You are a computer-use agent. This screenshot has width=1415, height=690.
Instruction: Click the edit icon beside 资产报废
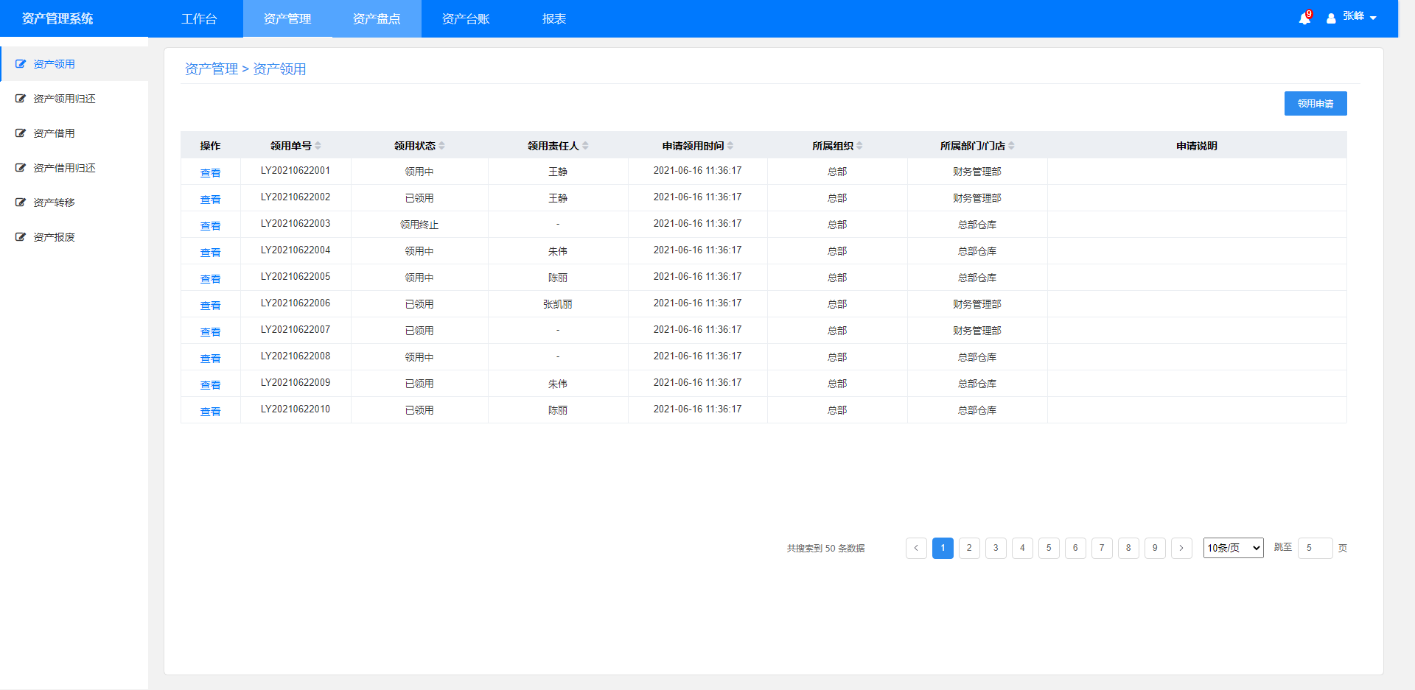pos(21,237)
